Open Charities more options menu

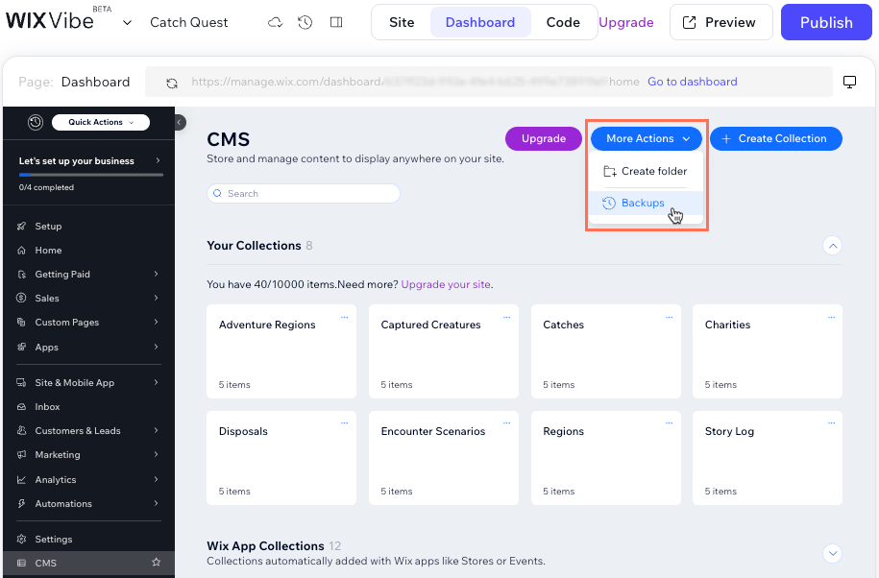tap(831, 318)
